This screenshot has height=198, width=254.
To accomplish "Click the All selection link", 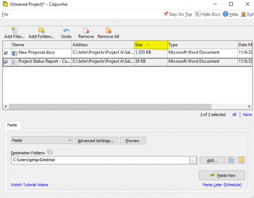I will pos(234,114).
